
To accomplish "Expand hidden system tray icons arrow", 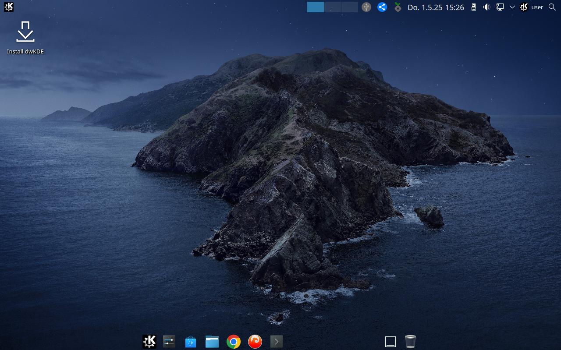I will [512, 7].
